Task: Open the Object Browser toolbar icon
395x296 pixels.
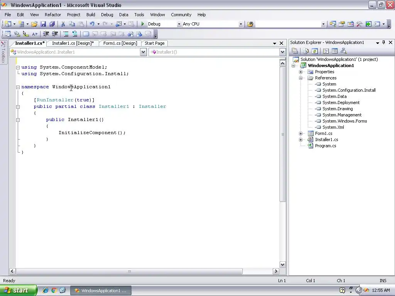Action: coord(350,24)
